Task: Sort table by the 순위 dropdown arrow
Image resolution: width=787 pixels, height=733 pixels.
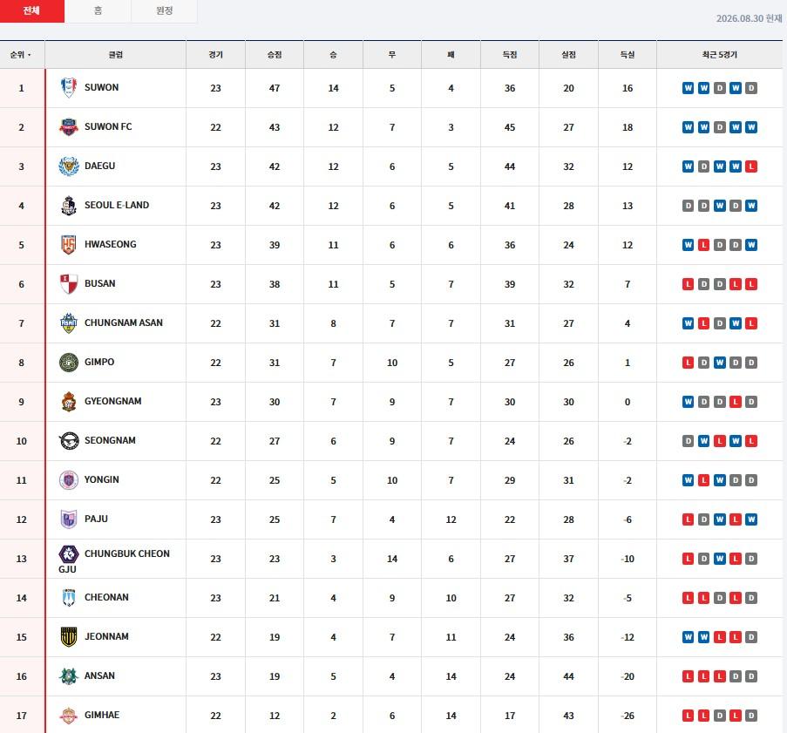Action: coord(29,55)
